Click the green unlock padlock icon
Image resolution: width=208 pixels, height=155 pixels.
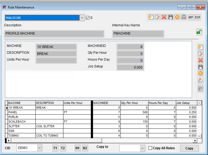(199, 32)
